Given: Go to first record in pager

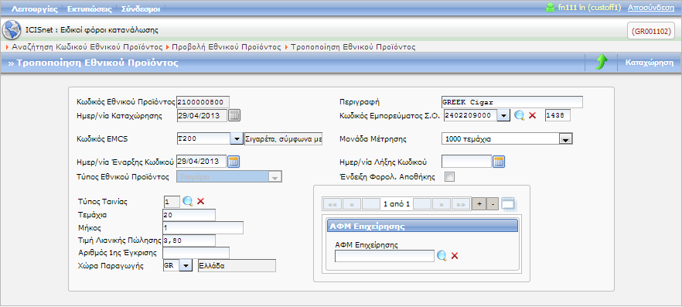Looking at the screenshot, I should click(332, 203).
